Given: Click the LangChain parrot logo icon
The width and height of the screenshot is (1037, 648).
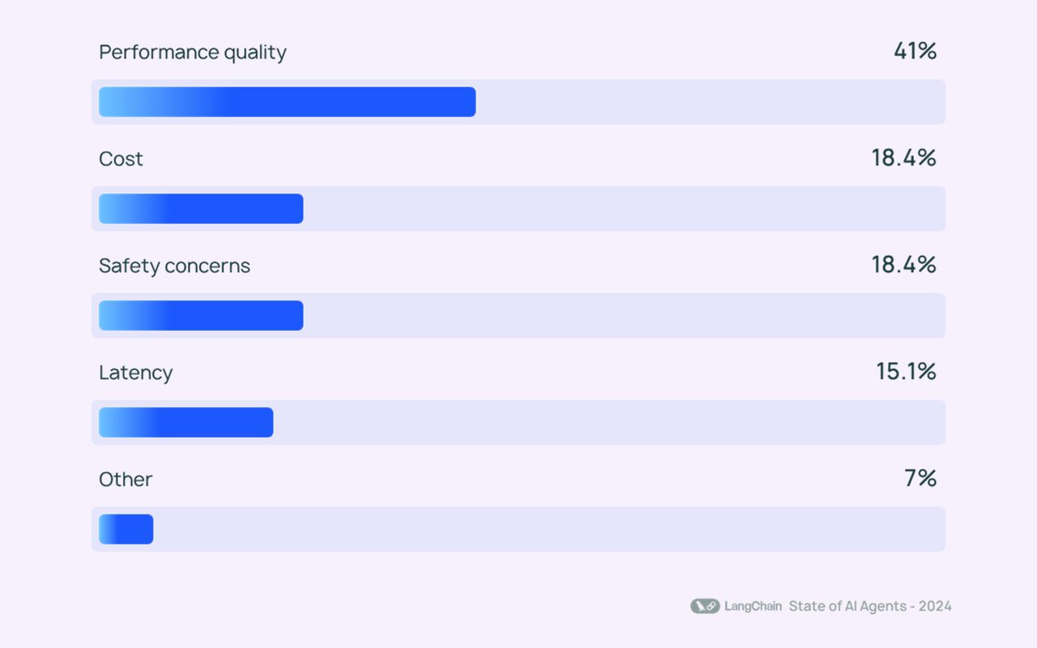Looking at the screenshot, I should 705,606.
